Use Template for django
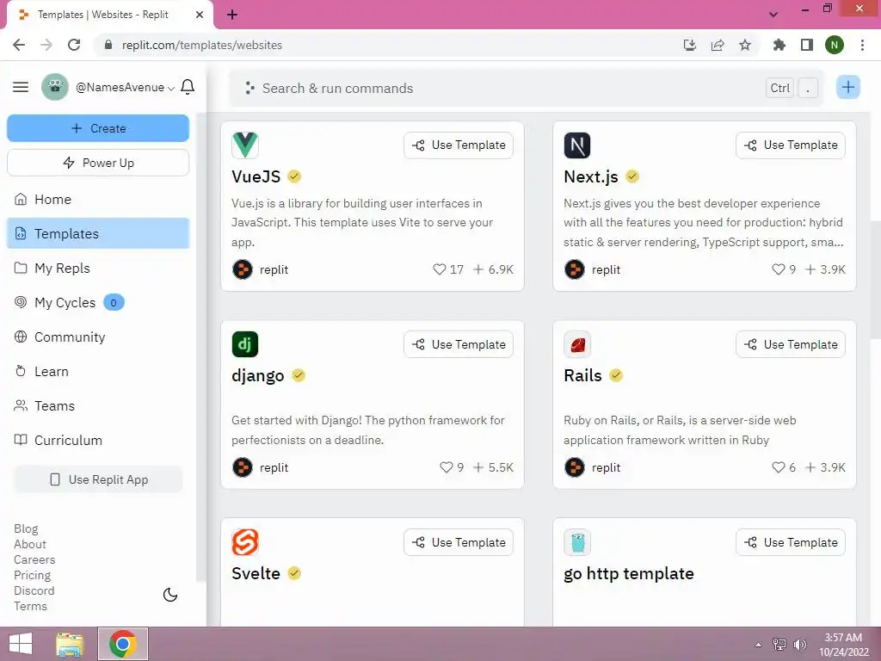Screen dimensions: 881x661 click(x=459, y=344)
